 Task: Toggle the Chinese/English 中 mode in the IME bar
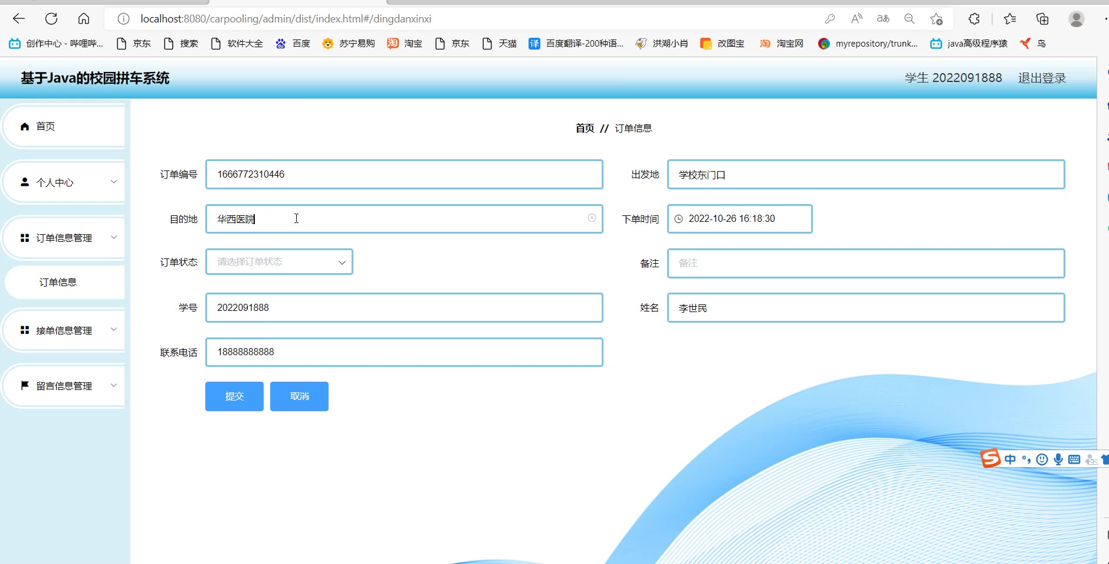(1010, 460)
